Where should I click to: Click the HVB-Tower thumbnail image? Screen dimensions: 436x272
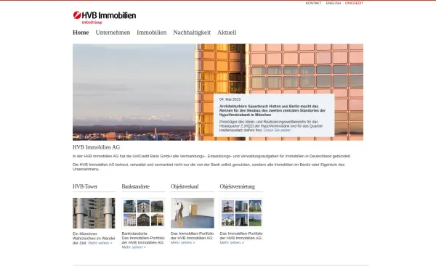click(94, 213)
